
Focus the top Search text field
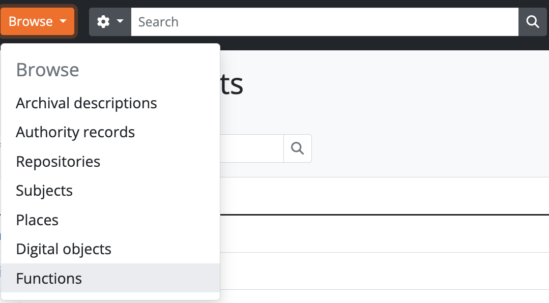click(x=324, y=22)
